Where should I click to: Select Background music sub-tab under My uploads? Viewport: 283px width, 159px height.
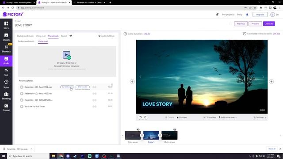tap(26, 41)
